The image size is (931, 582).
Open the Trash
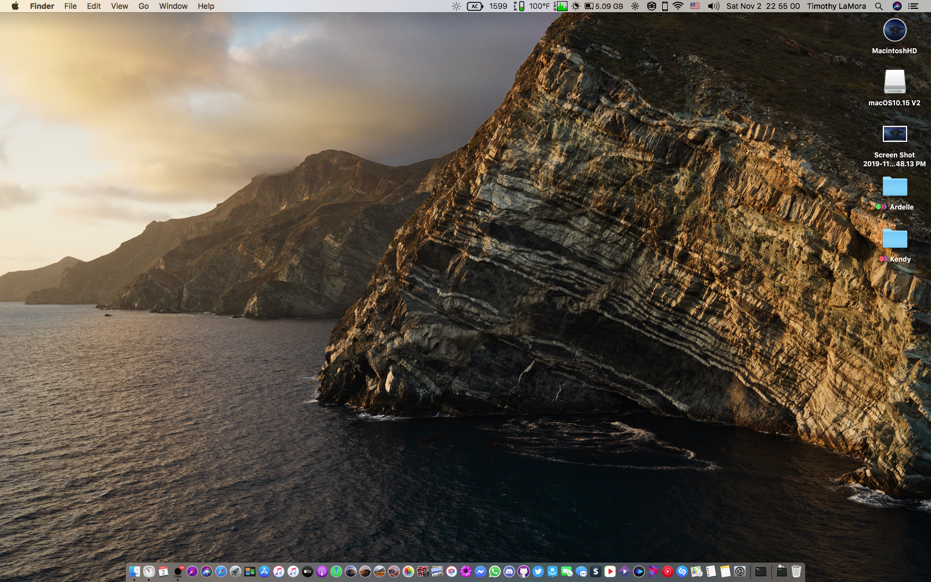pyautogui.click(x=796, y=571)
